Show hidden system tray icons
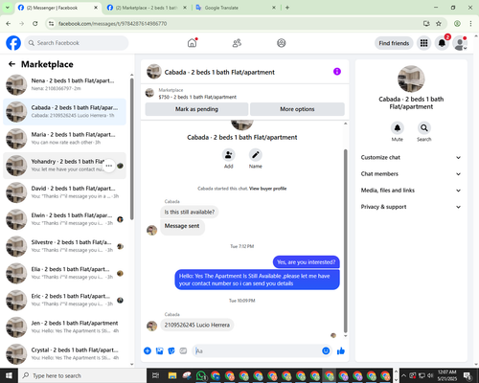 tap(403, 375)
